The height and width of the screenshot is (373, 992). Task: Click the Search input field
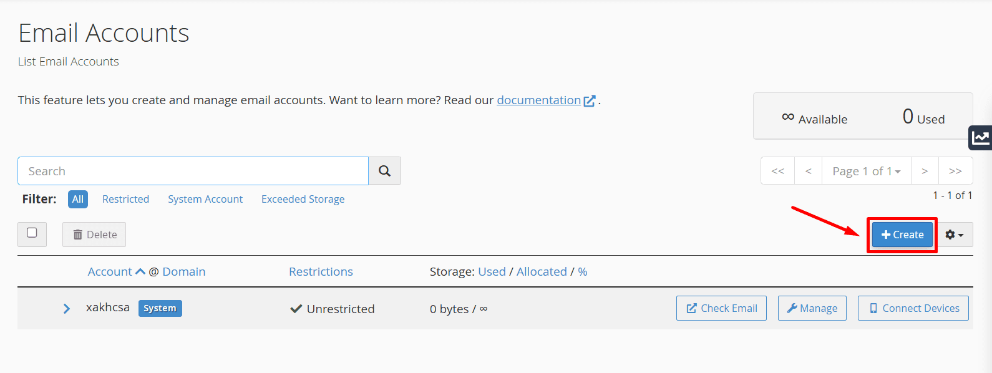193,171
